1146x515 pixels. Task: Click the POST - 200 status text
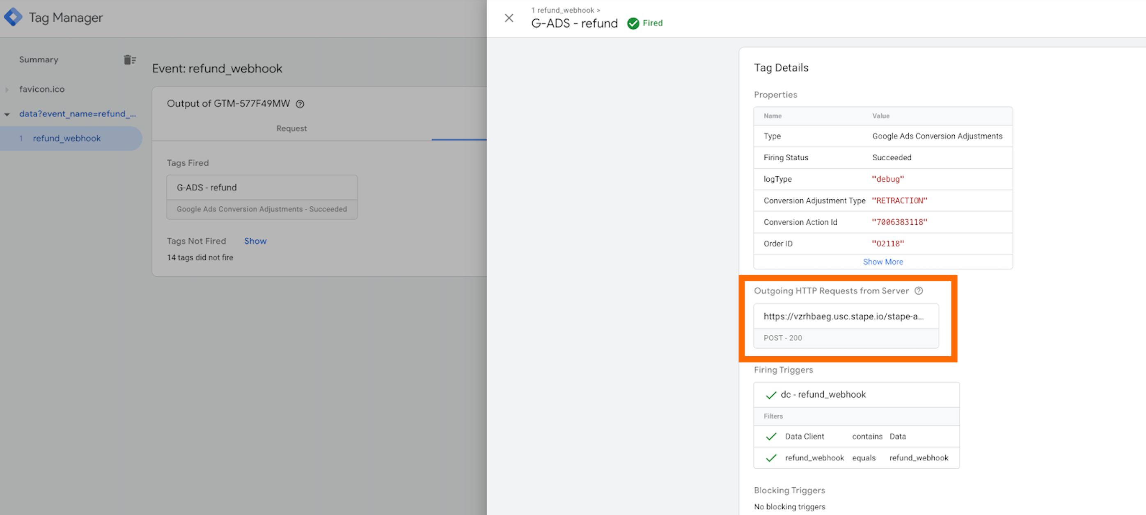[x=782, y=338]
